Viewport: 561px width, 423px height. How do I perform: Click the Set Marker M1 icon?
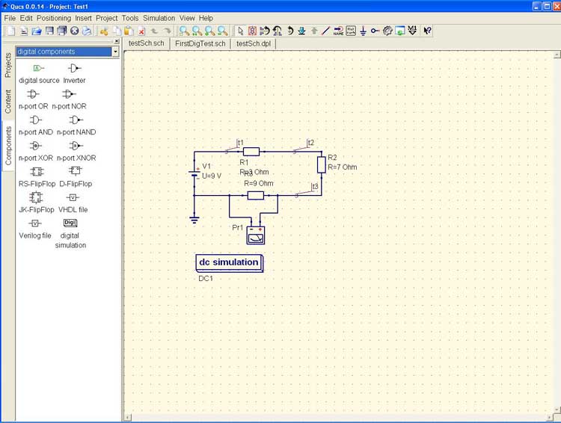[x=412, y=31]
